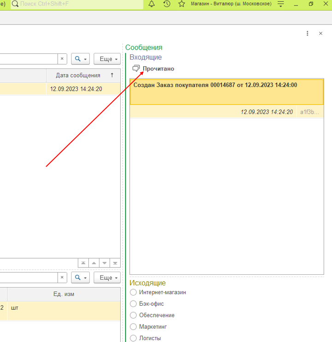Open favorites via the star icon
Screen dimensions: 332x342
pos(181,4)
